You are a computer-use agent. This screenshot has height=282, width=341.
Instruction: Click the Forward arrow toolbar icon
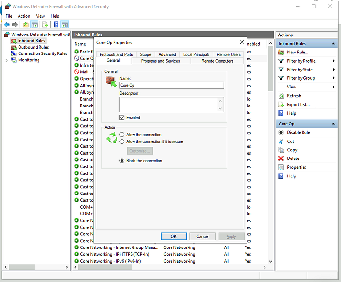[x=15, y=25]
